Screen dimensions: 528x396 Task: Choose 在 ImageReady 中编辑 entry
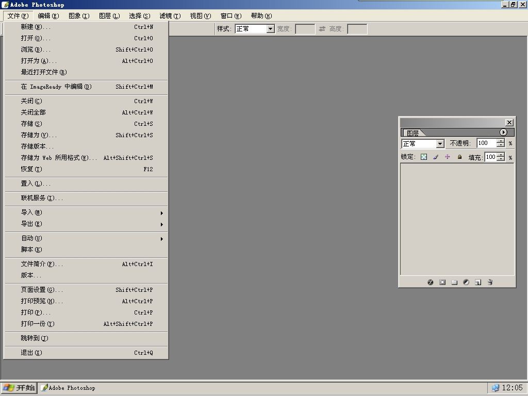[x=86, y=87]
